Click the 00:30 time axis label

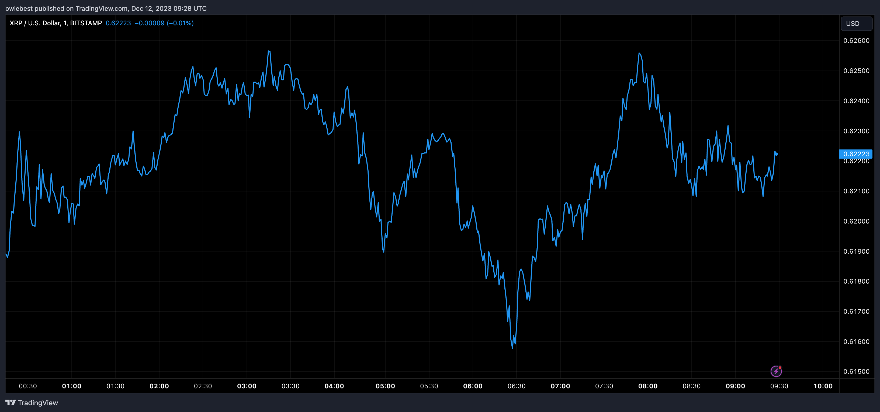[28, 386]
